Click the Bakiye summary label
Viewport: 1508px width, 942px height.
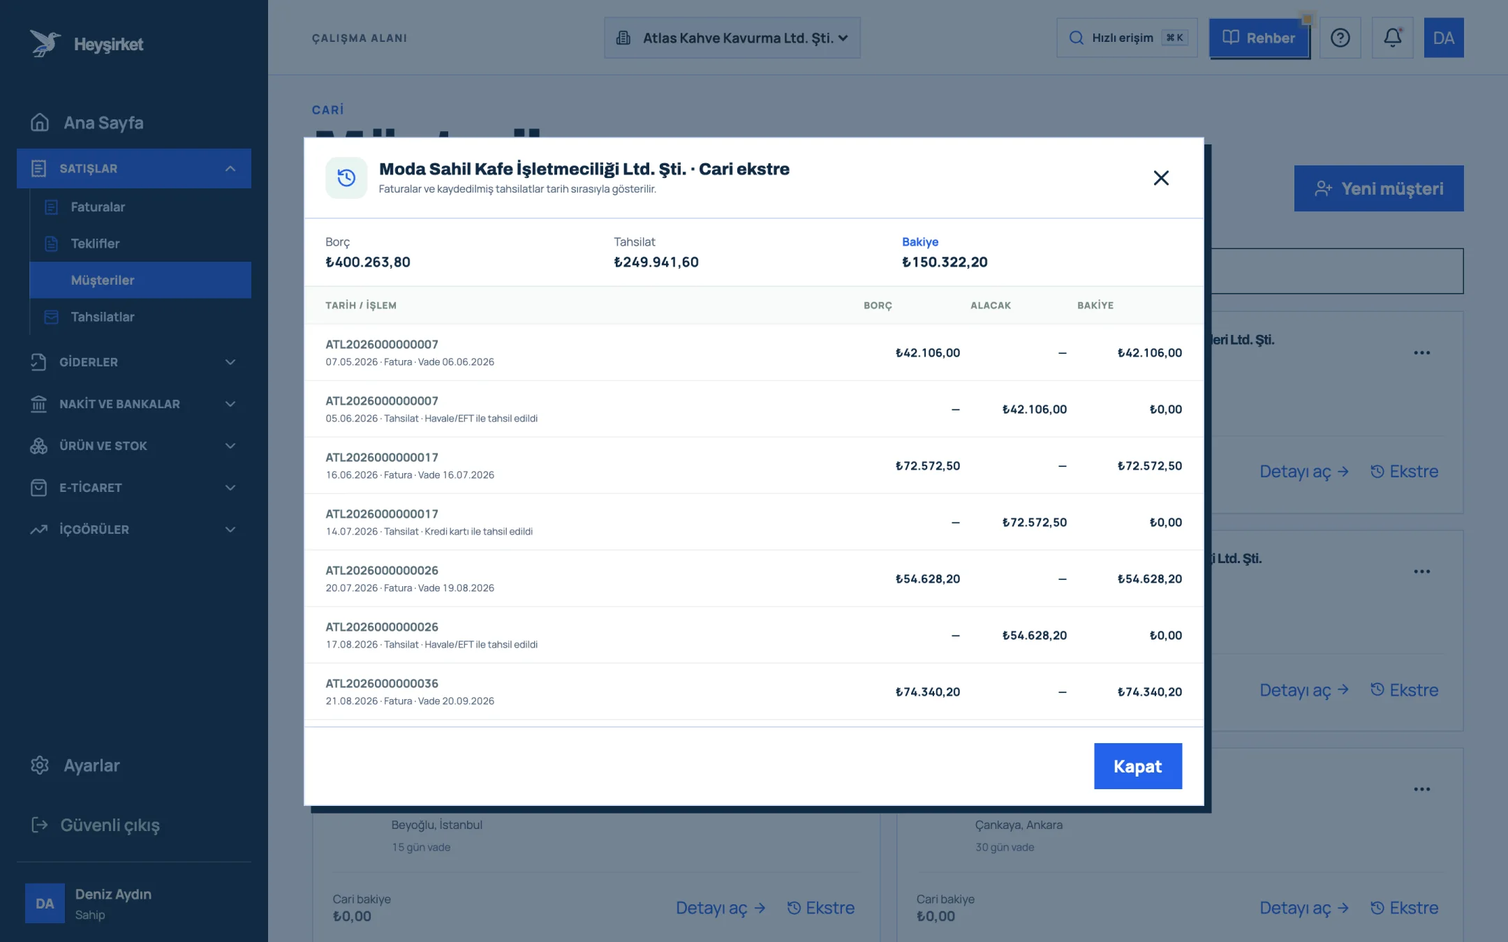tap(919, 242)
